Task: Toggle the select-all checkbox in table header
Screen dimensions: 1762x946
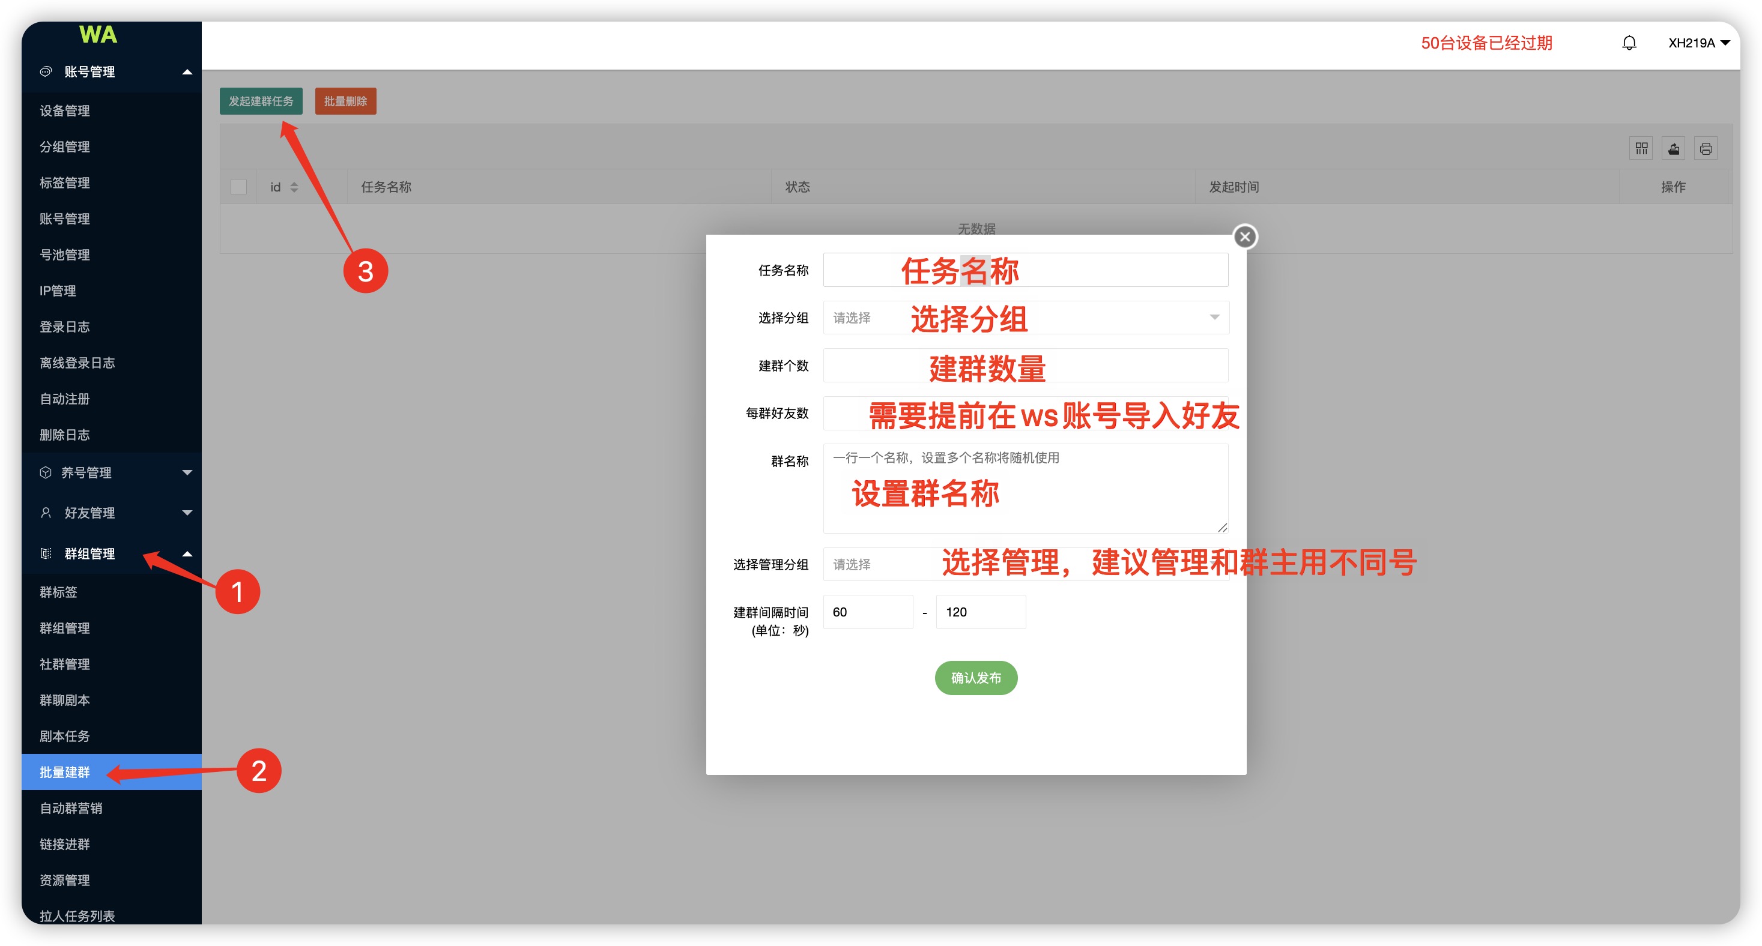Action: pyautogui.click(x=239, y=187)
